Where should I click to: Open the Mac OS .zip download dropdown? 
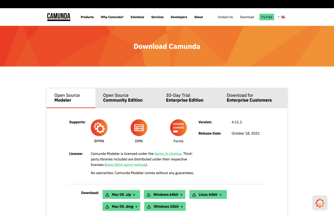pyautogui.click(x=121, y=194)
